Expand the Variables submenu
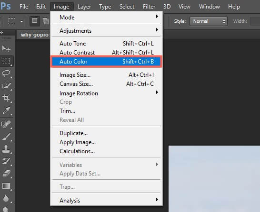The height and width of the screenshot is (212, 260). click(106, 165)
